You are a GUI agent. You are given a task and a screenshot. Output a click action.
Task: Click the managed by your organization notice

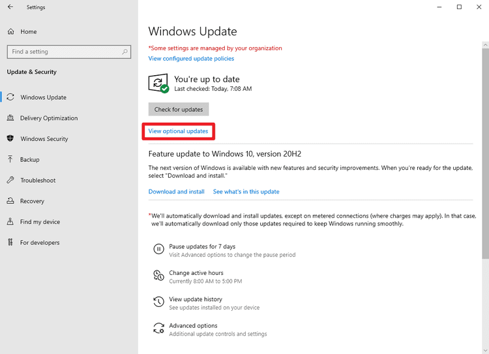point(215,48)
